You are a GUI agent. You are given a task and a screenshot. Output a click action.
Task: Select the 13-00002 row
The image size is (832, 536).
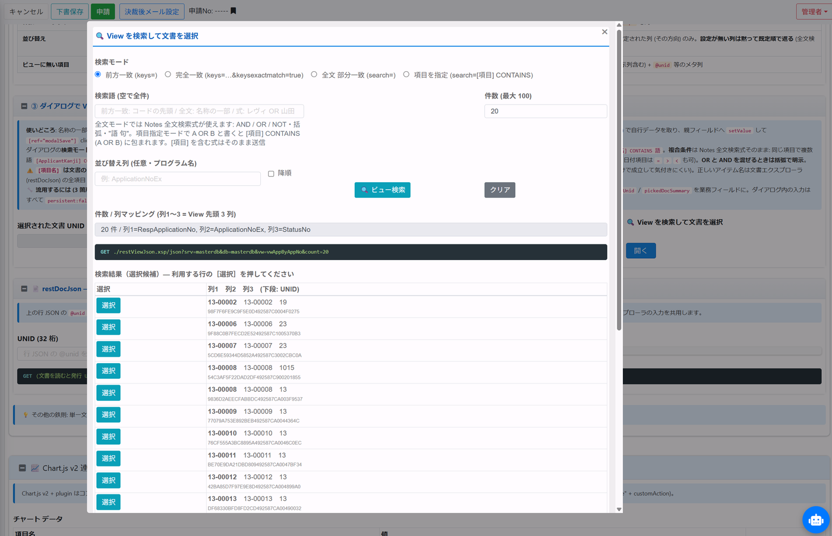click(108, 305)
